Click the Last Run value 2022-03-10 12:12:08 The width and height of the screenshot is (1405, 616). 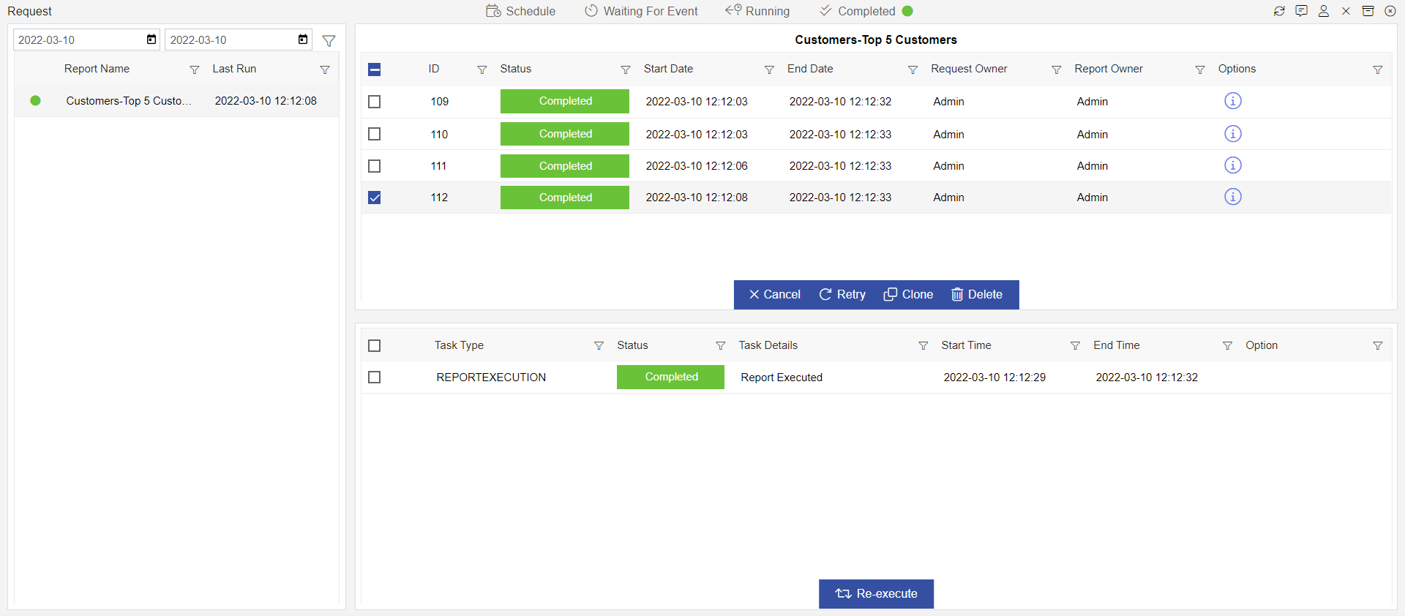pyautogui.click(x=266, y=101)
